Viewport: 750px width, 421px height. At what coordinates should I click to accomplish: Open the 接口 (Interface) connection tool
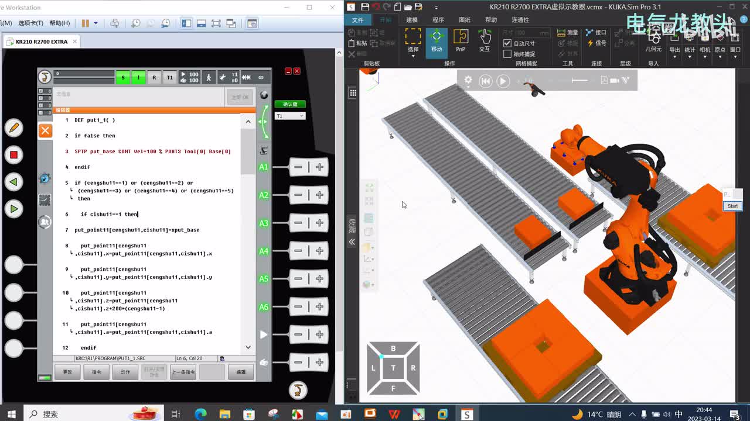pyautogui.click(x=596, y=32)
